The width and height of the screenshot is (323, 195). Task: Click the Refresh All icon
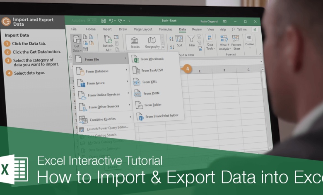coord(108,39)
